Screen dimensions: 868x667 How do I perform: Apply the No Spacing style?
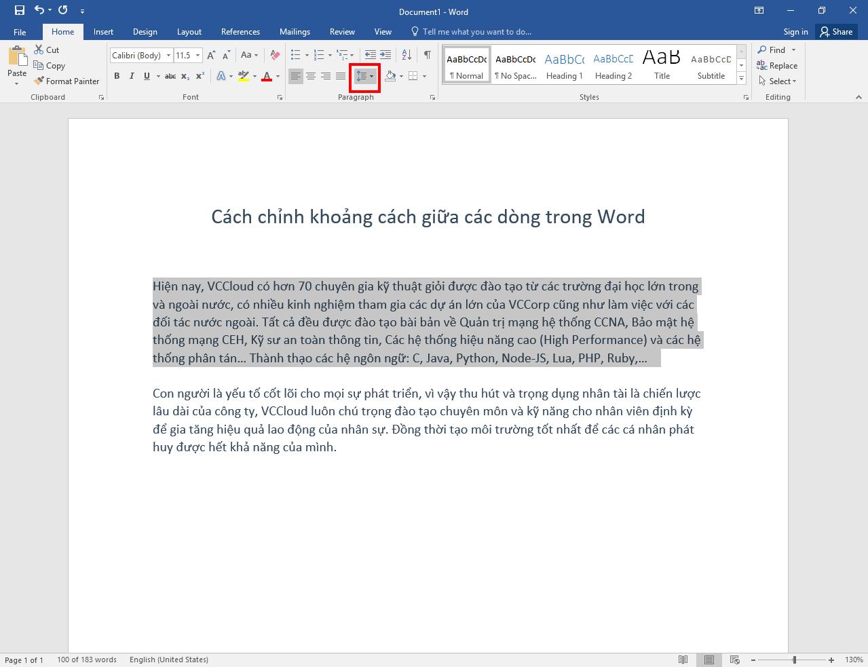(x=515, y=66)
